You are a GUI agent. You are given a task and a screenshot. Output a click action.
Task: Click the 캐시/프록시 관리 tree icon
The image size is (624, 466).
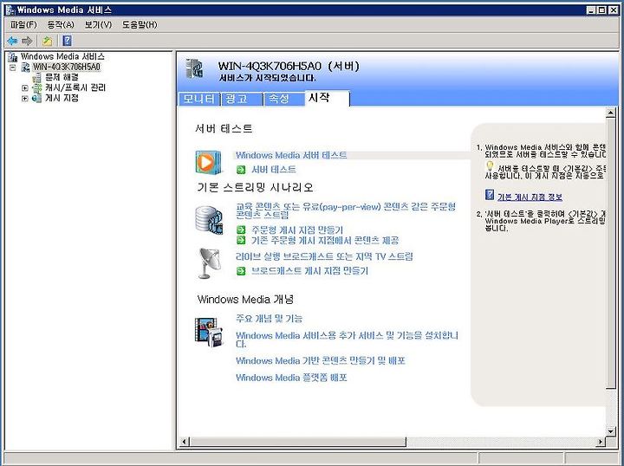click(36, 87)
